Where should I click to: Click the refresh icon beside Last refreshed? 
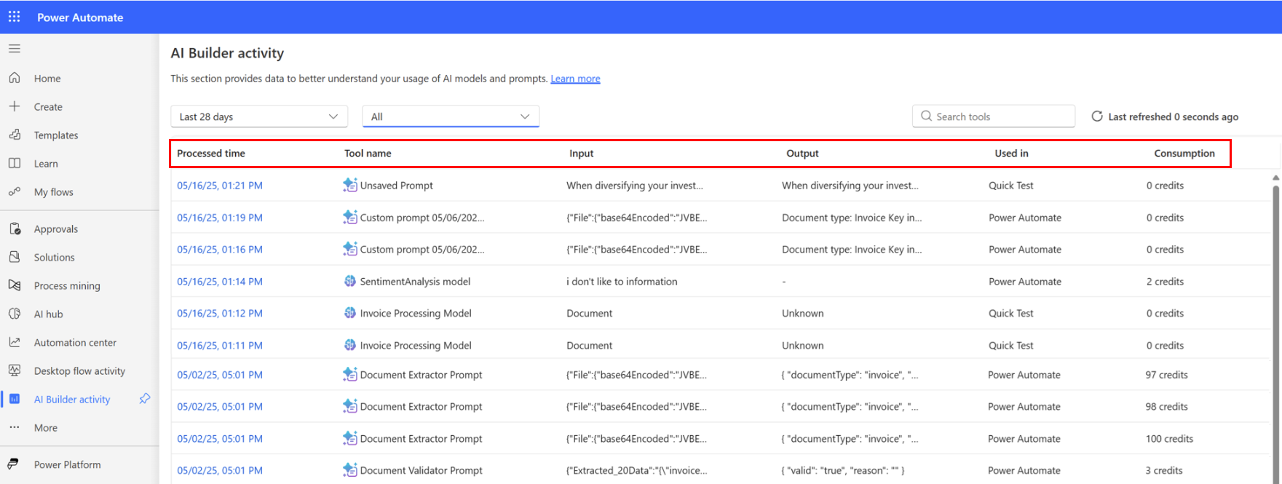(x=1097, y=116)
